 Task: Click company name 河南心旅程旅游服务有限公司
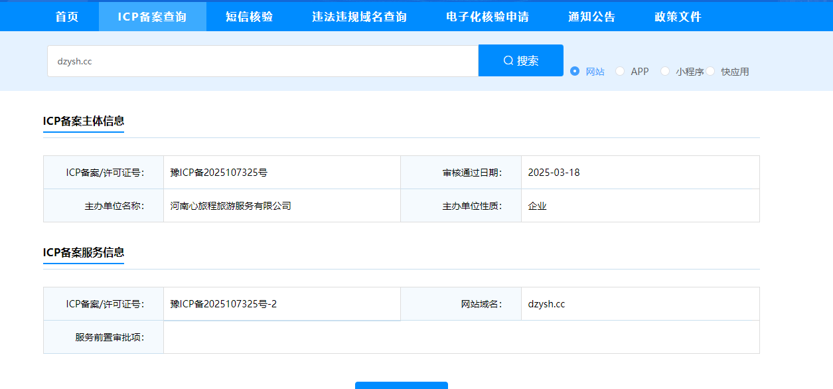pyautogui.click(x=231, y=206)
